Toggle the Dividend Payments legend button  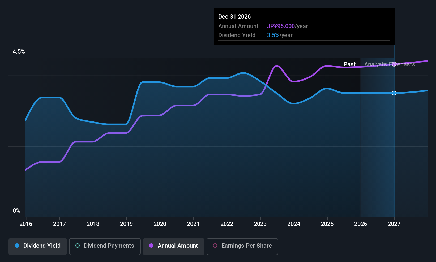(x=105, y=247)
